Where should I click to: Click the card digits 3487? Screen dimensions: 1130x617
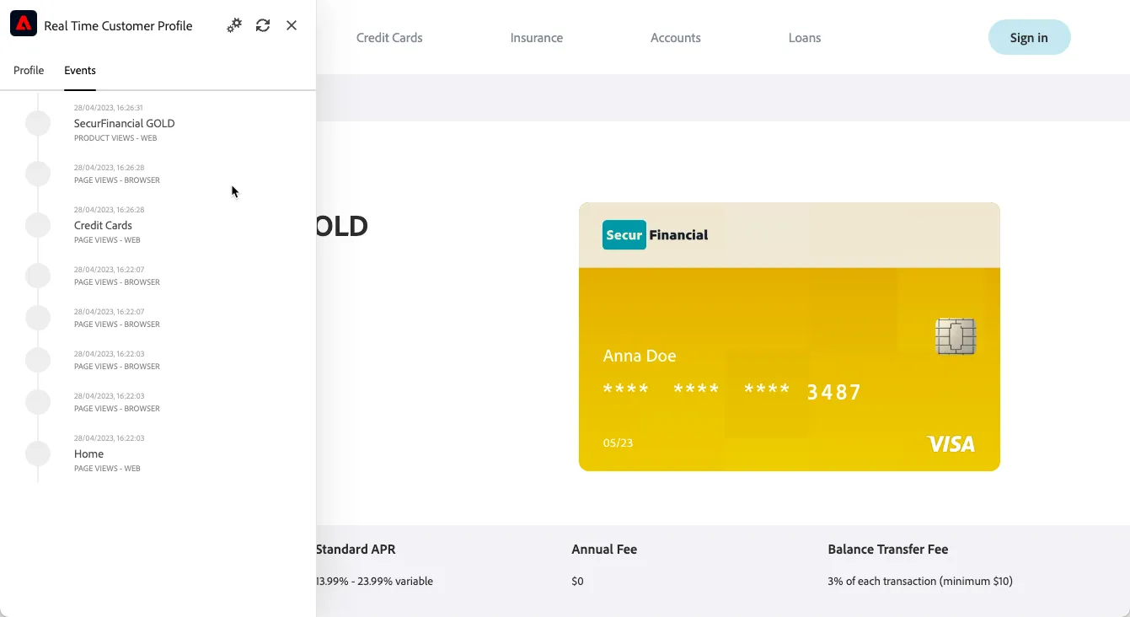[x=834, y=392]
